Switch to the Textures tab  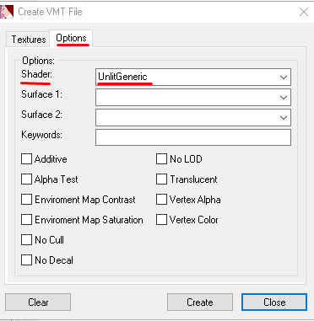[29, 40]
